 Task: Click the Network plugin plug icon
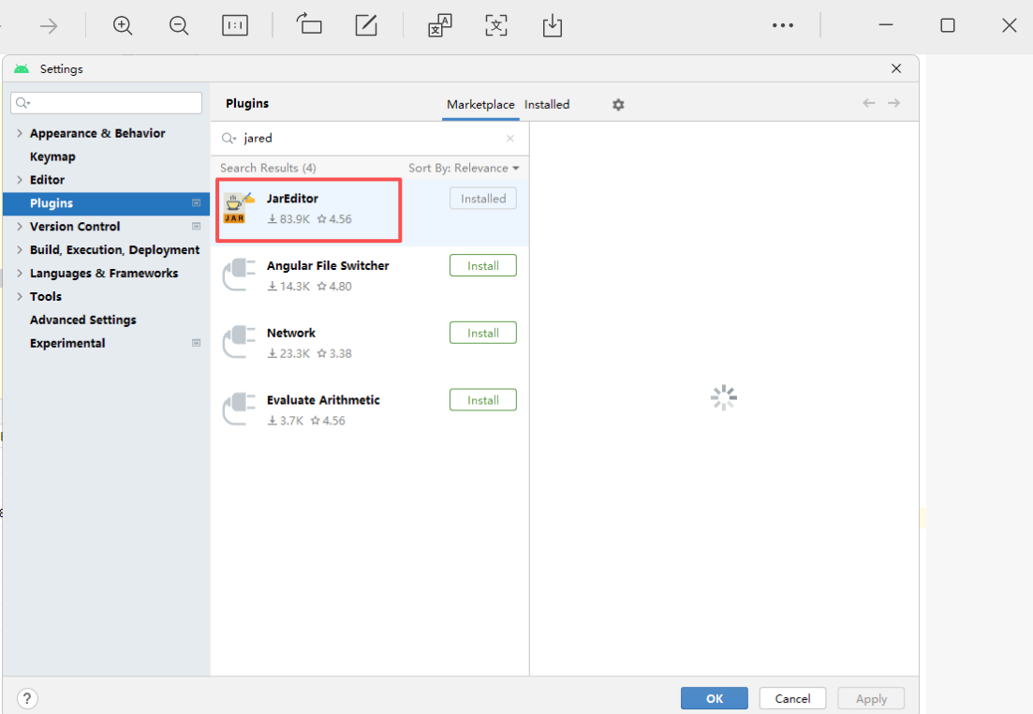tap(239, 342)
